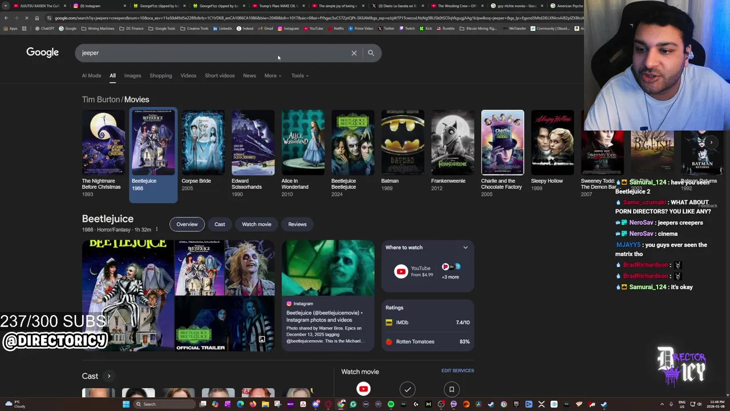730x411 pixels.
Task: Select the Edward Scissorhands movie card
Action: click(253, 154)
